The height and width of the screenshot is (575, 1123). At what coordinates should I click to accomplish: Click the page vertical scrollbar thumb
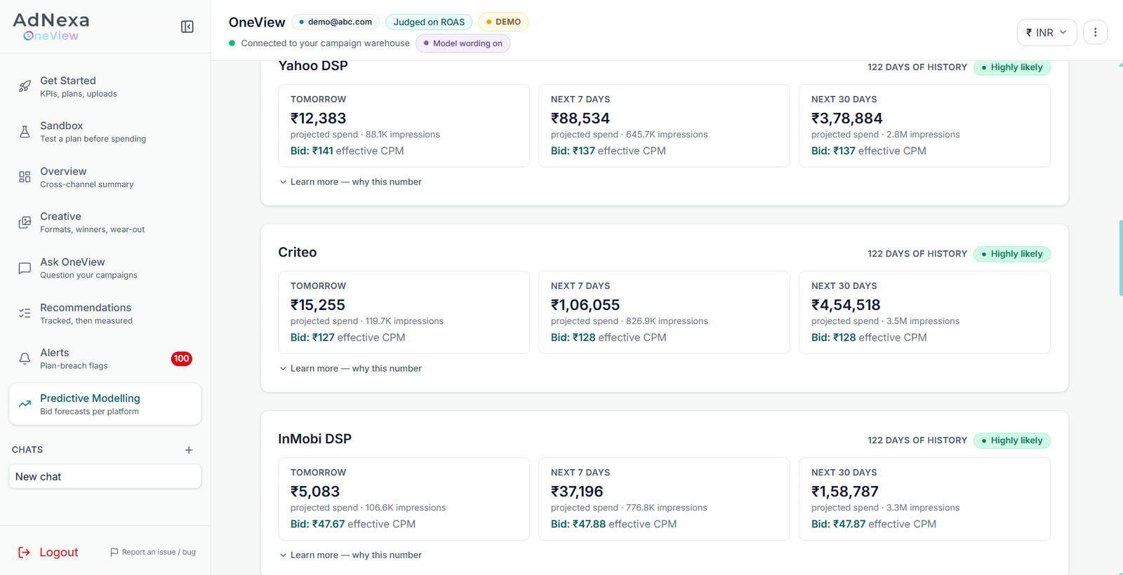1120,258
